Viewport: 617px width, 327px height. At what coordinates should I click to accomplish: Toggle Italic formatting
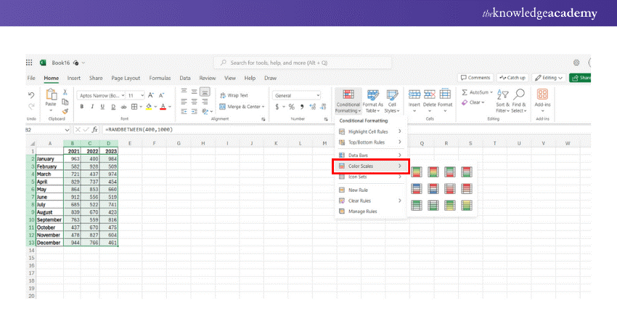coord(92,107)
